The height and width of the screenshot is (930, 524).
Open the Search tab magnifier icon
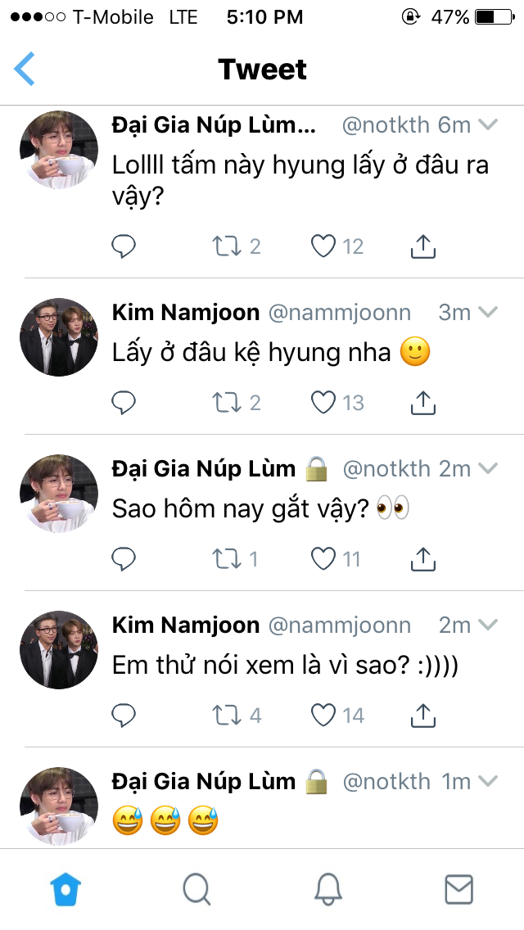(196, 888)
